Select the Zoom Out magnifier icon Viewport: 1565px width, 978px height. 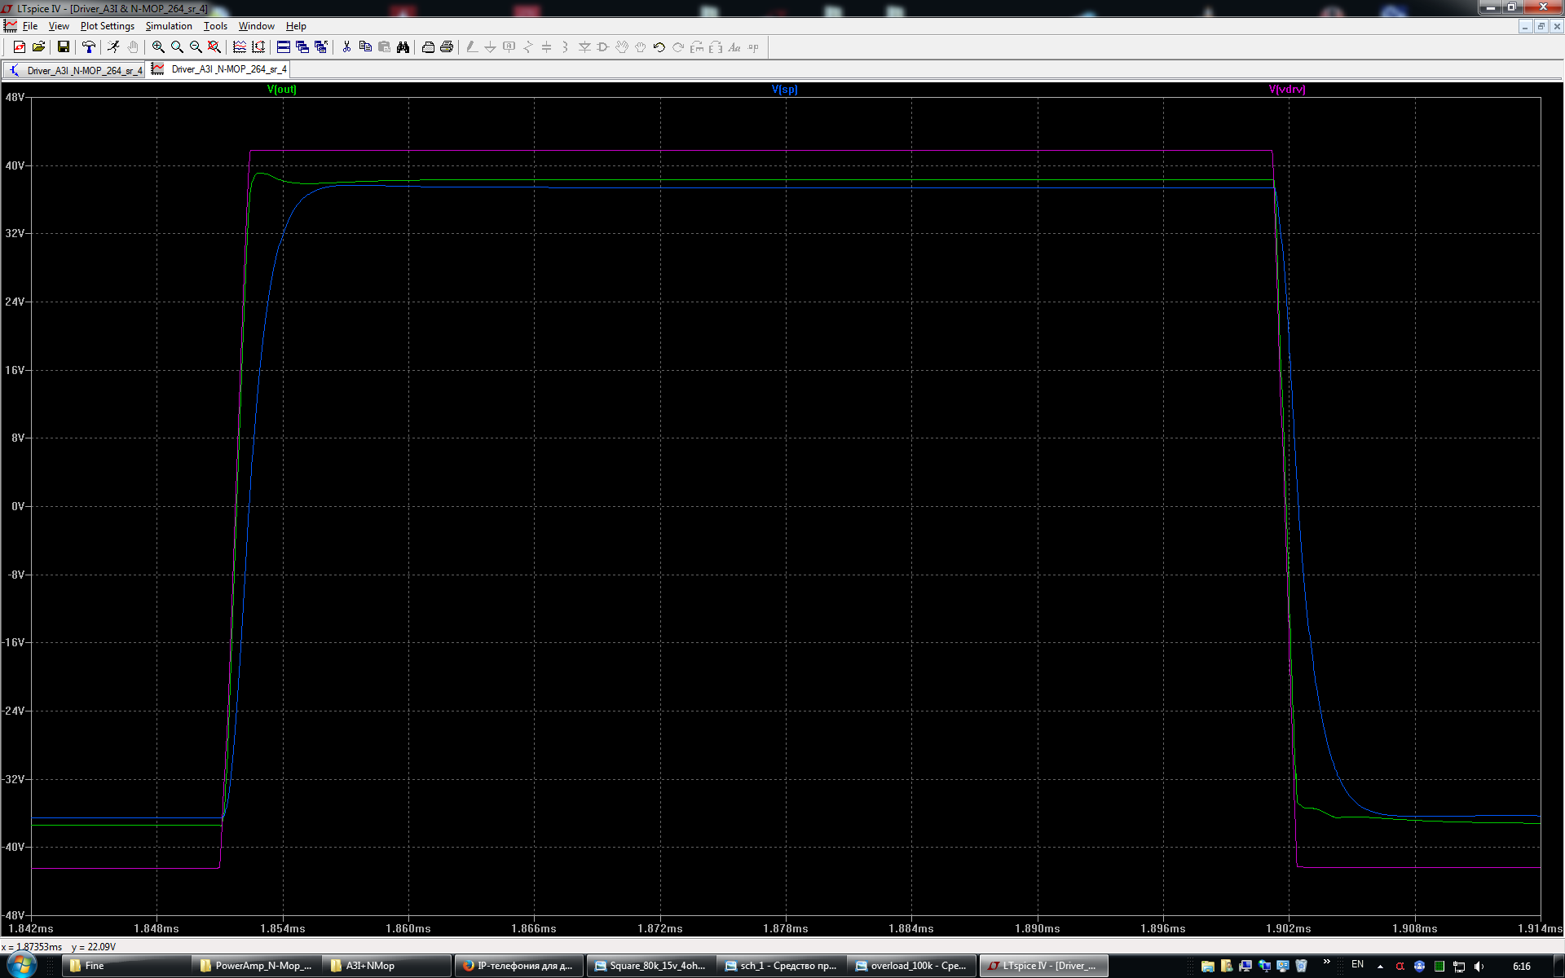point(196,47)
